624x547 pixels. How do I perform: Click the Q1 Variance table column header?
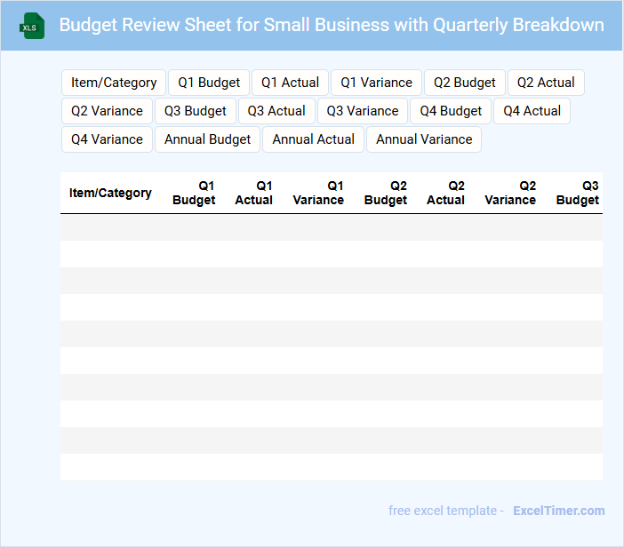(x=318, y=193)
